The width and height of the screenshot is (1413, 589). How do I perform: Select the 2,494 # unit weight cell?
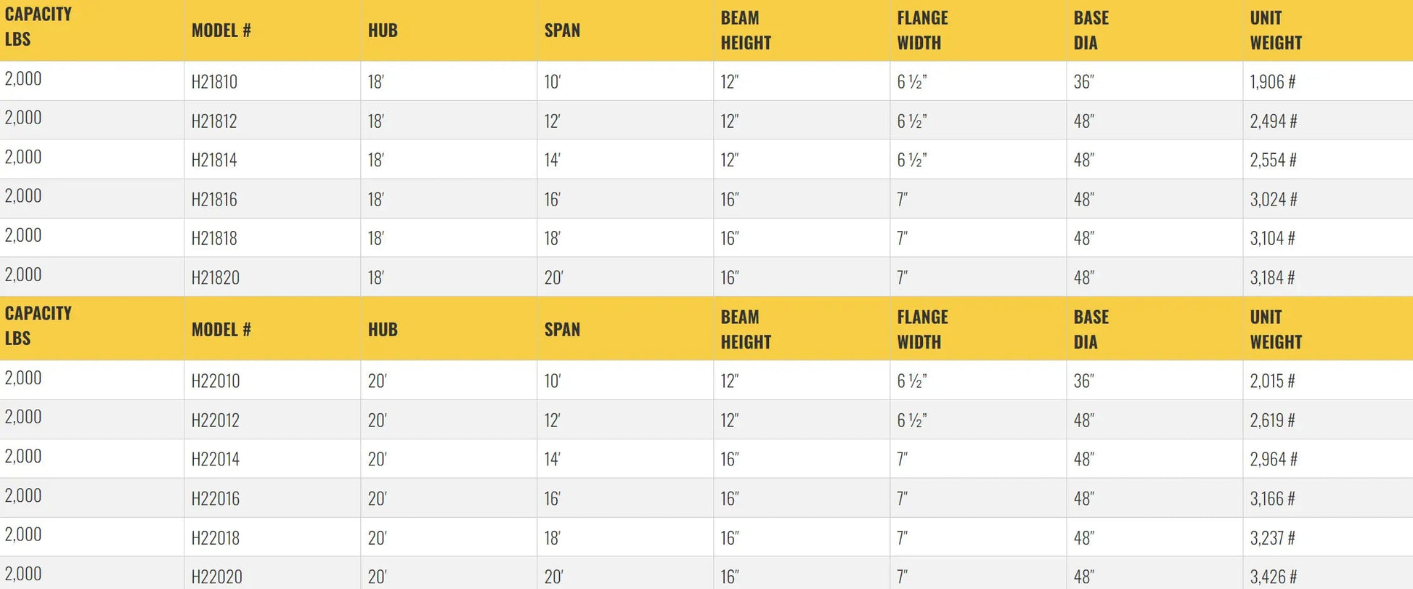[x=1273, y=121]
